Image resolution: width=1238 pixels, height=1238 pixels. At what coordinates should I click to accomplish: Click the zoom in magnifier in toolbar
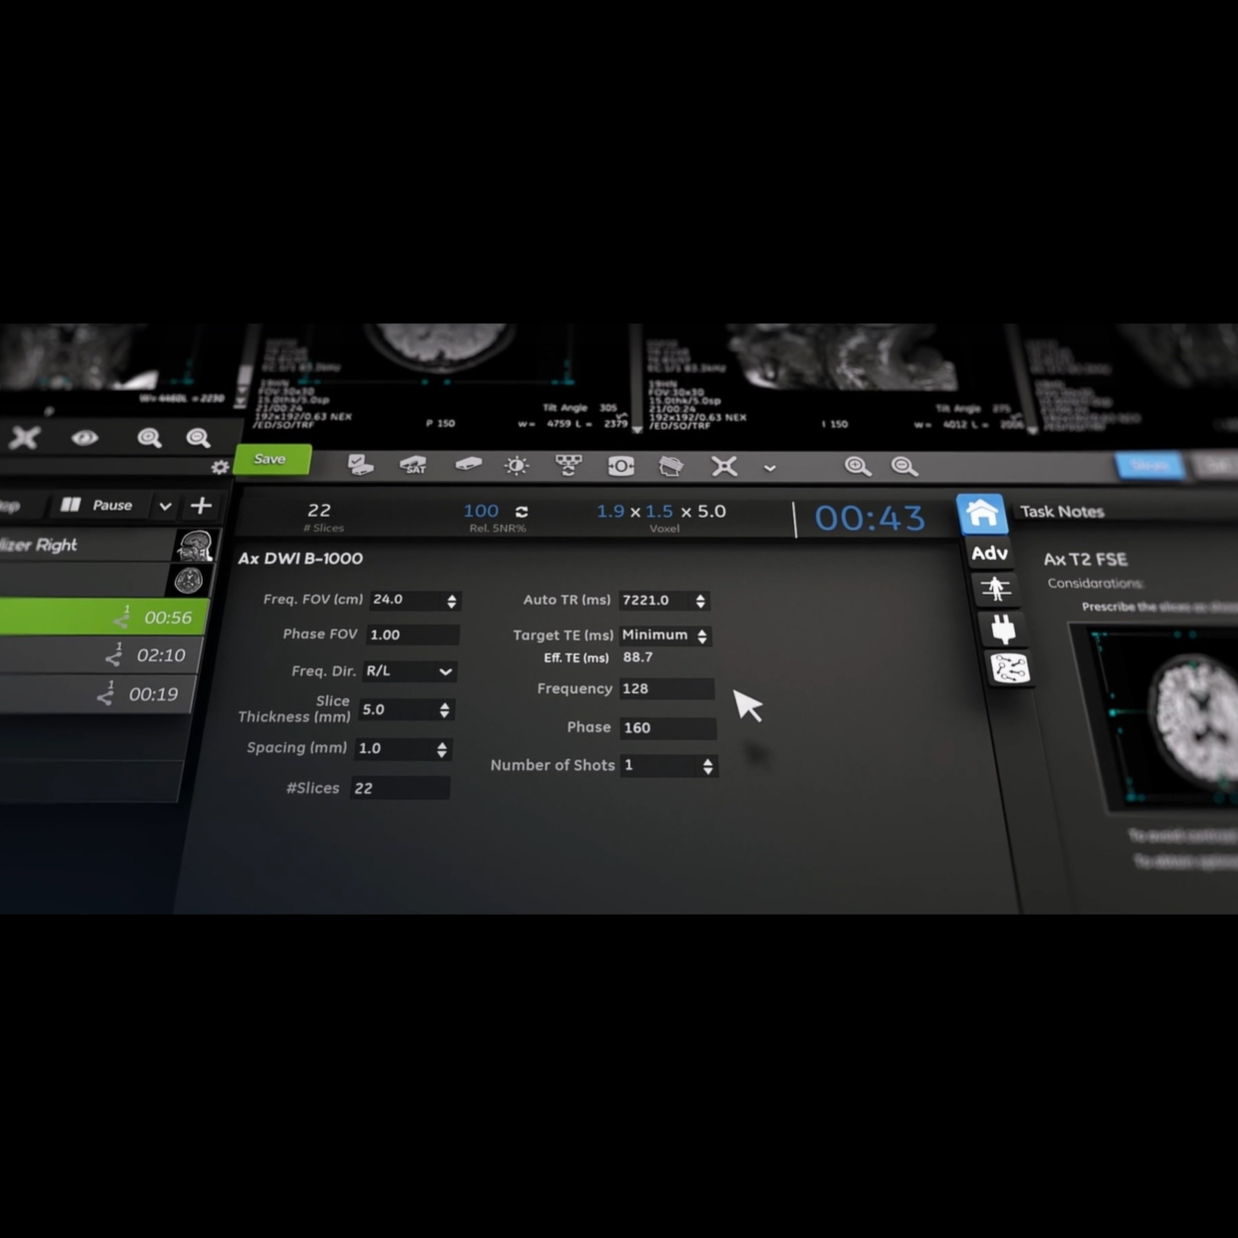coord(857,466)
